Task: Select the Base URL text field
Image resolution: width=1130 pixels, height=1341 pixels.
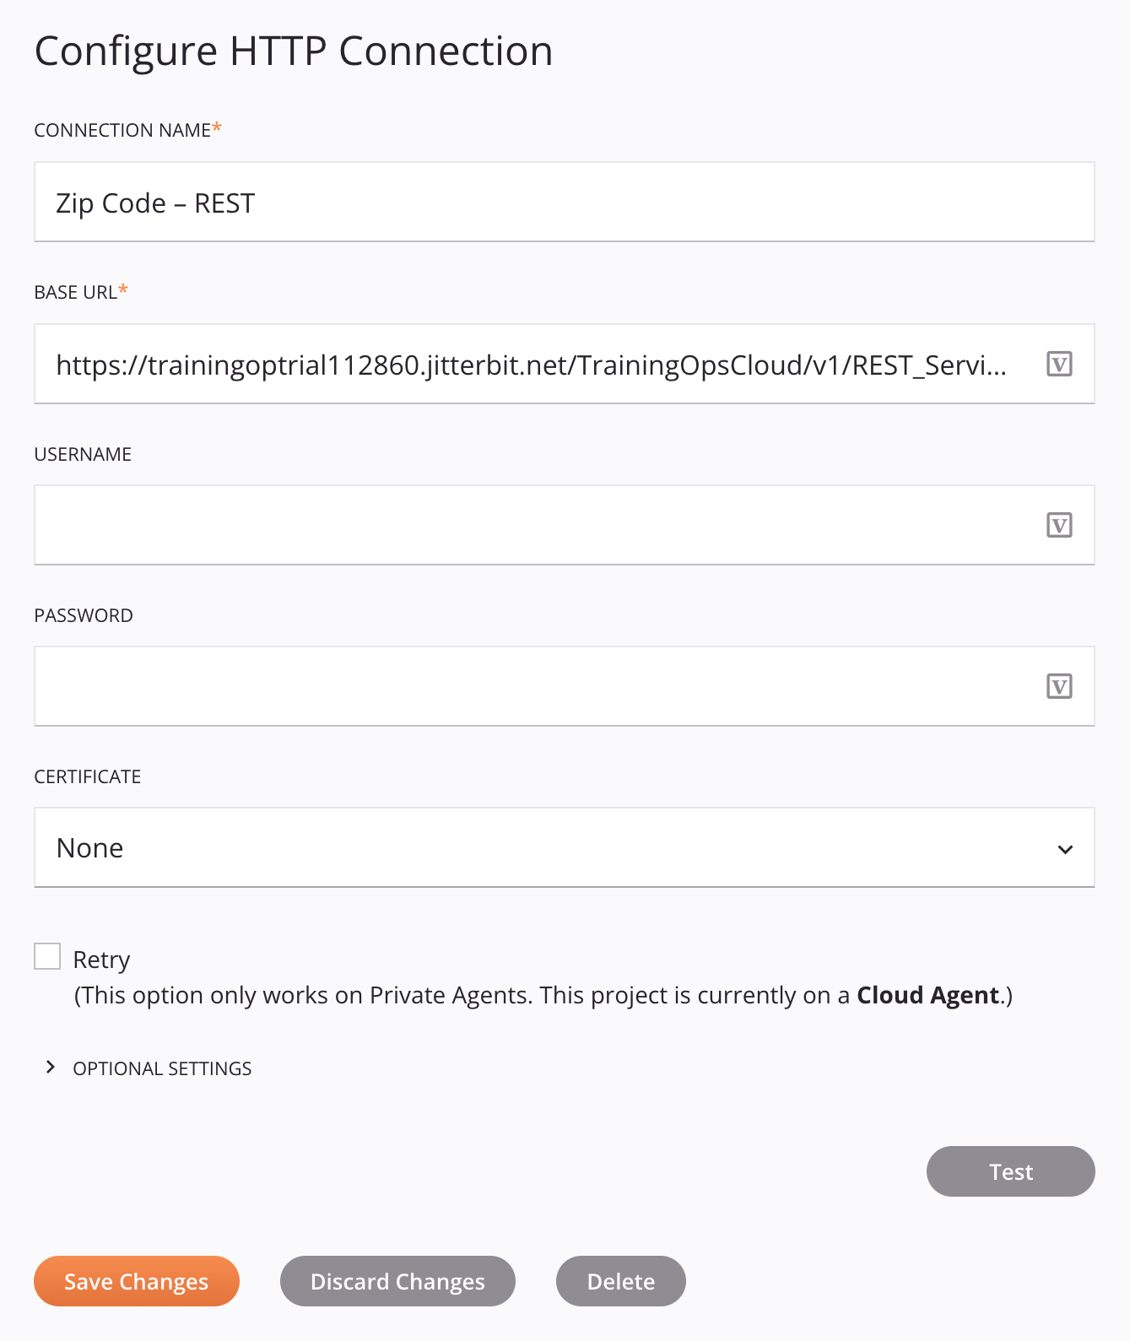Action: pos(506,364)
